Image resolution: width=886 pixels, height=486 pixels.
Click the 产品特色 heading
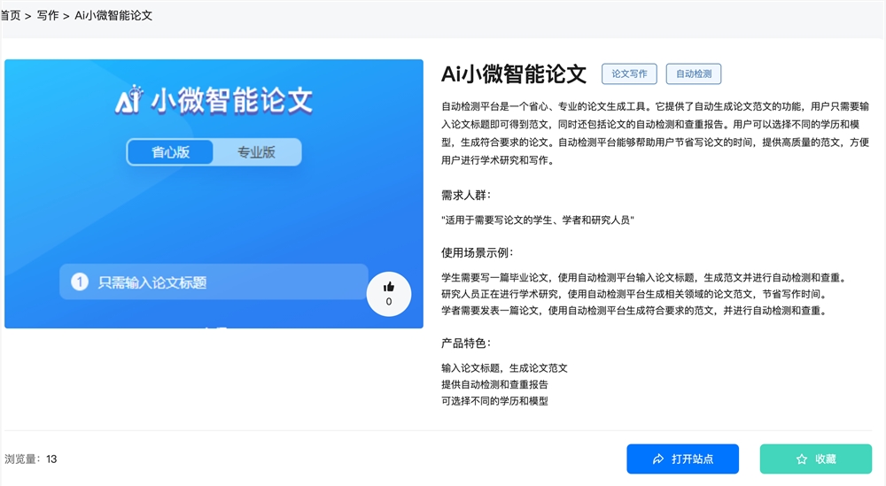pyautogui.click(x=466, y=343)
